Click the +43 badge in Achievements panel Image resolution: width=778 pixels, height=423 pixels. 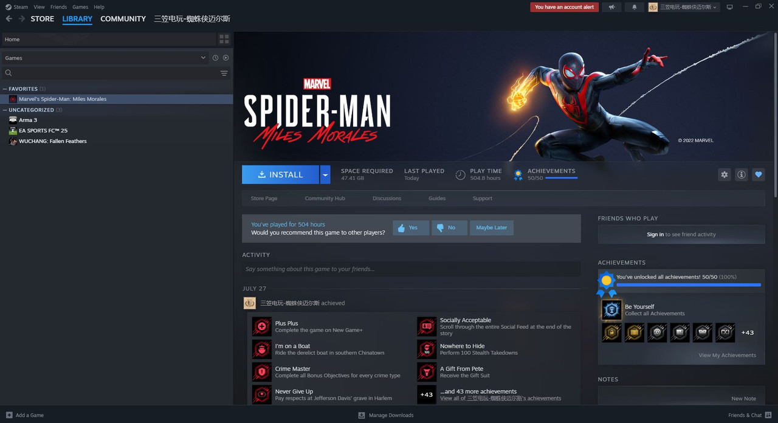click(748, 332)
